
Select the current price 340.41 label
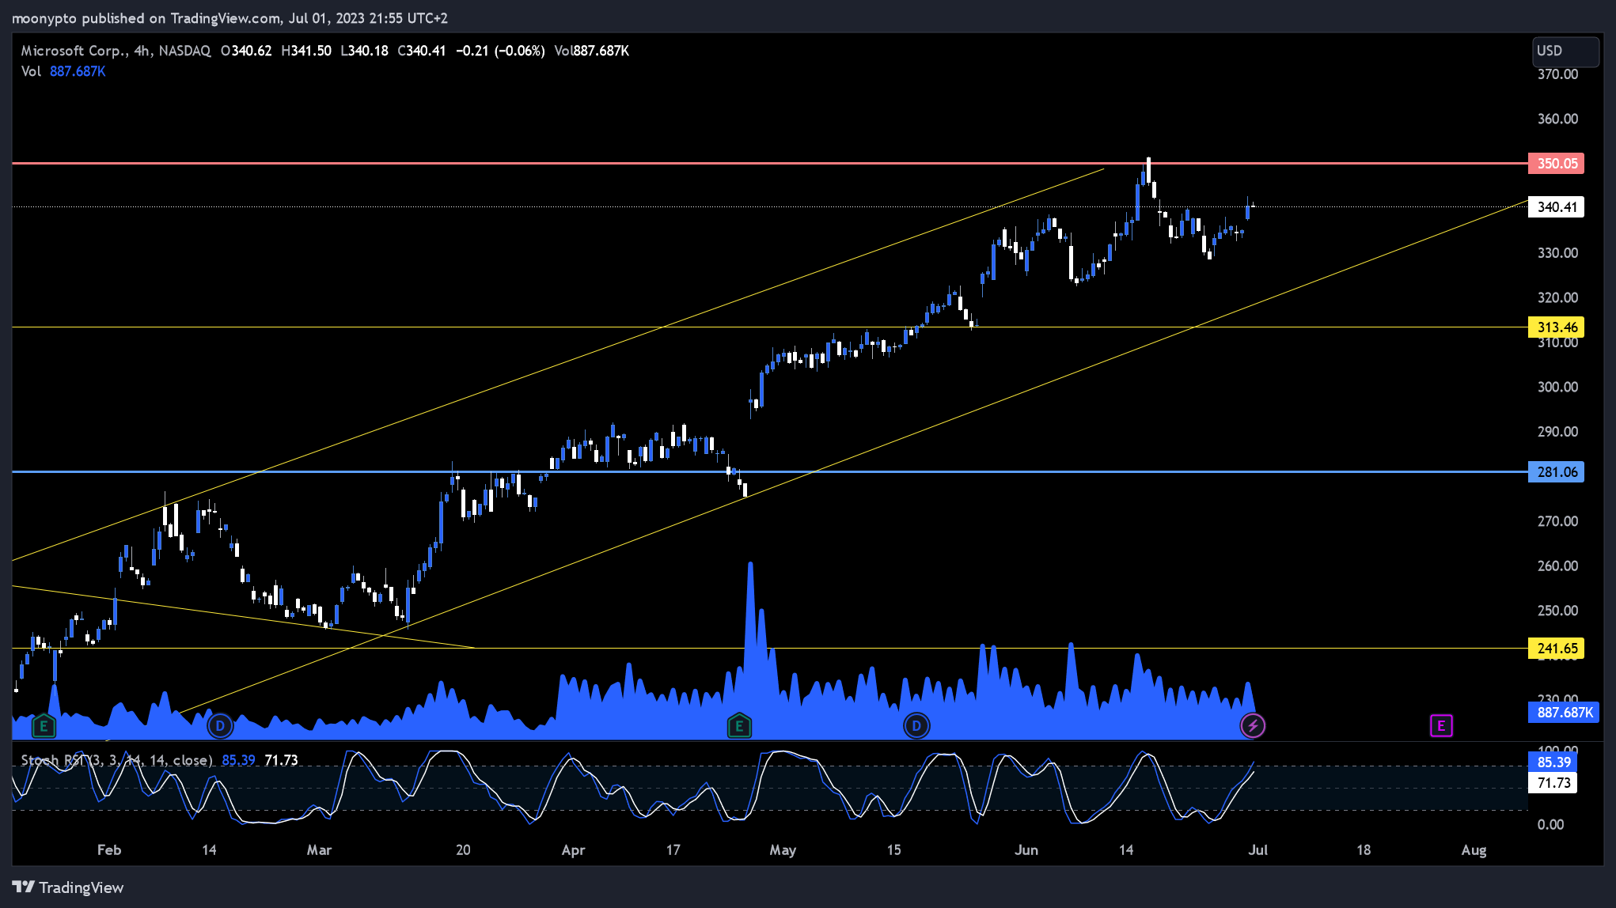pos(1556,207)
